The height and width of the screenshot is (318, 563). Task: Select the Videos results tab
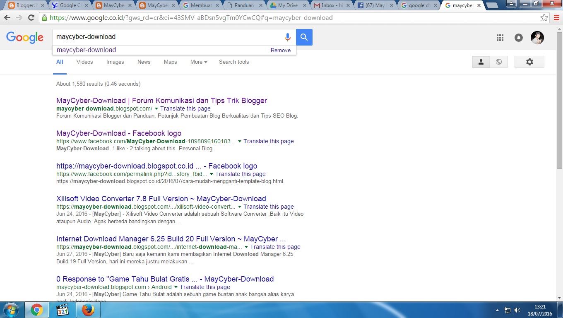[84, 62]
